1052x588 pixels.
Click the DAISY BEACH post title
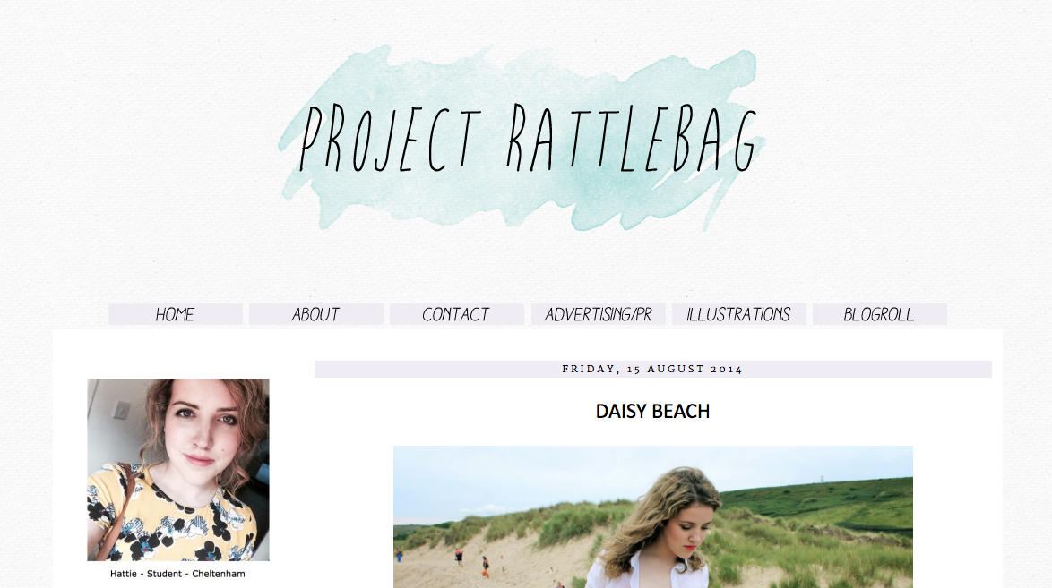coord(652,411)
